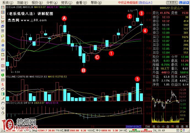Viewport: 190px width, 133px height.
Task: Select the 盘 tab in bottom right
Action: pyautogui.click(x=168, y=127)
